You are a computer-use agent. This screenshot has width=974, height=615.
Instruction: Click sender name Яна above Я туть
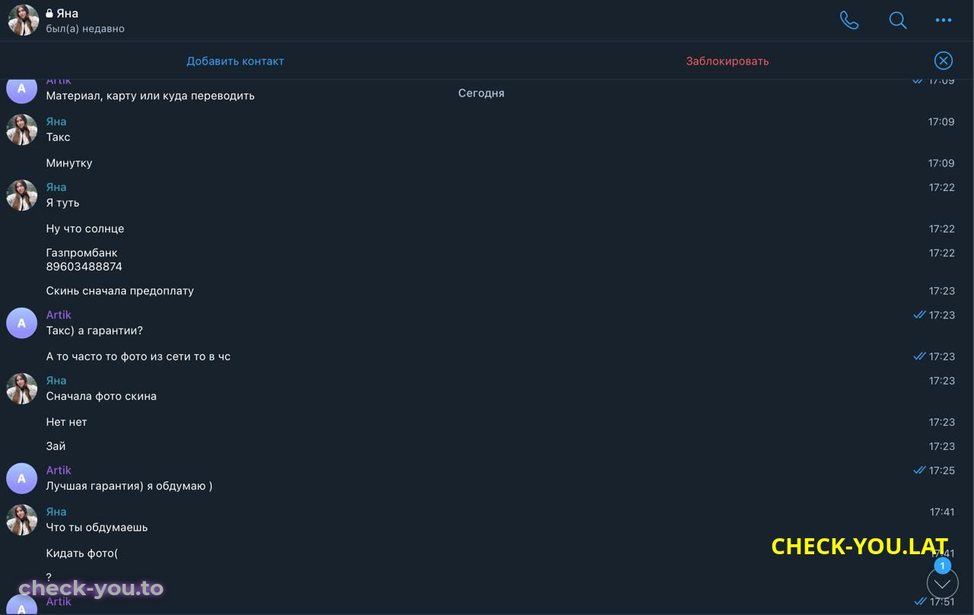click(56, 187)
